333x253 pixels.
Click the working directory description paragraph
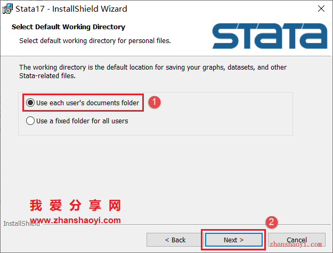(153, 71)
